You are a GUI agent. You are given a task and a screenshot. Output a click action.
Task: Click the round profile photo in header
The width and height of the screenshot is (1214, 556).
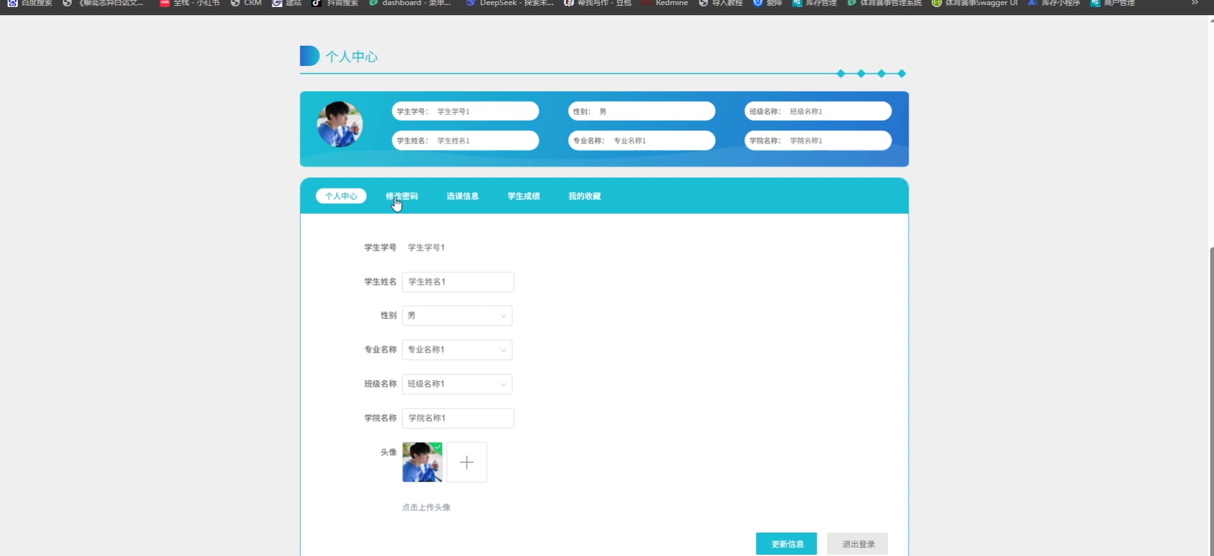click(340, 124)
